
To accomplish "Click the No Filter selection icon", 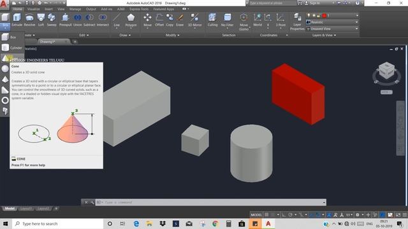I will 227,20.
